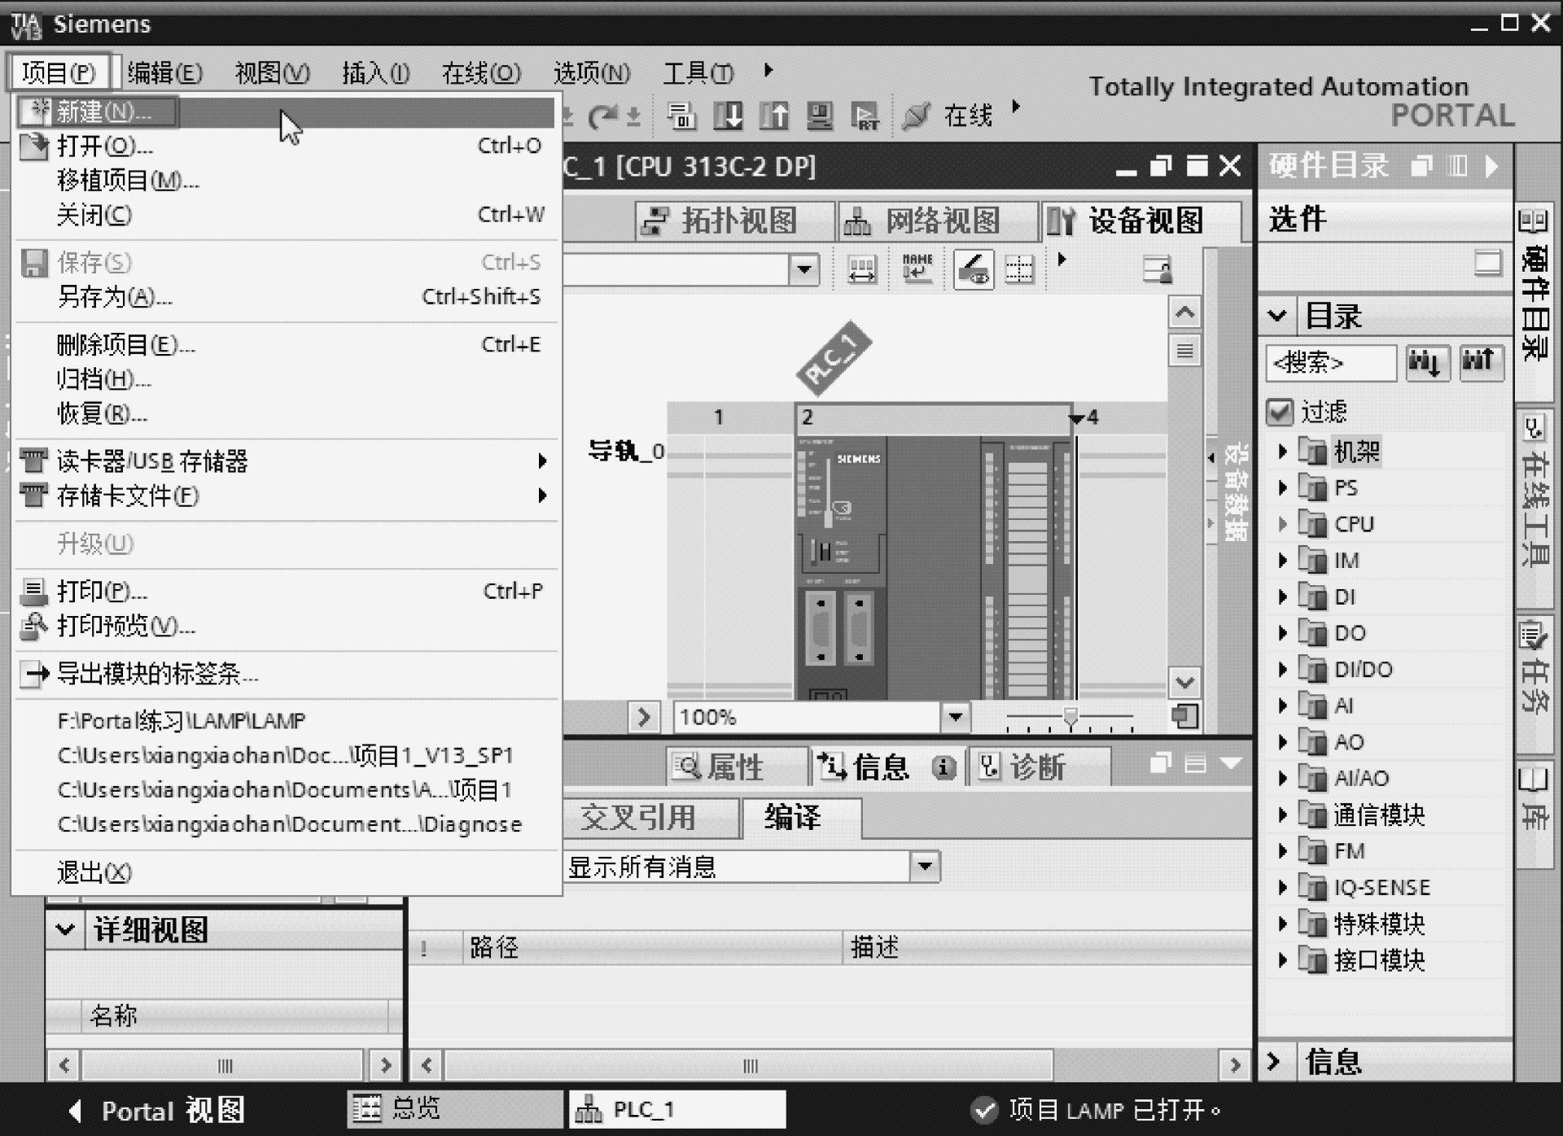Open the 100% zoom dropdown
Screen dimensions: 1563x1136
click(955, 717)
